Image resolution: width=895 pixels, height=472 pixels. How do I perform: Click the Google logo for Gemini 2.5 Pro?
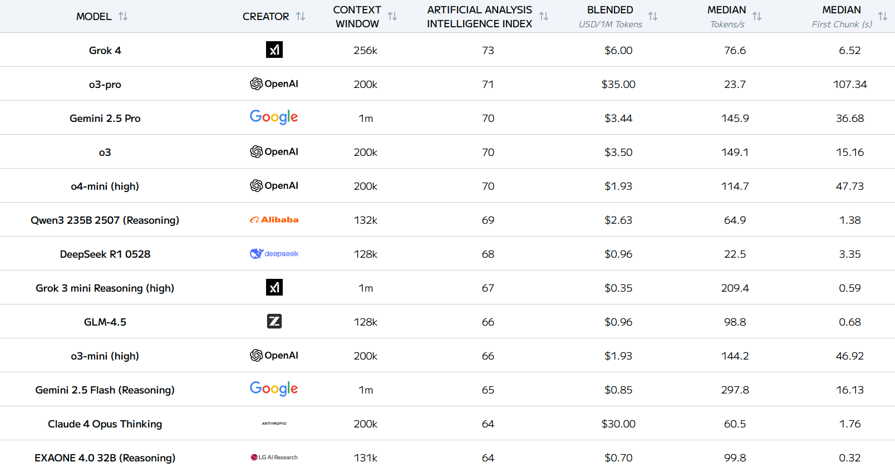(274, 117)
